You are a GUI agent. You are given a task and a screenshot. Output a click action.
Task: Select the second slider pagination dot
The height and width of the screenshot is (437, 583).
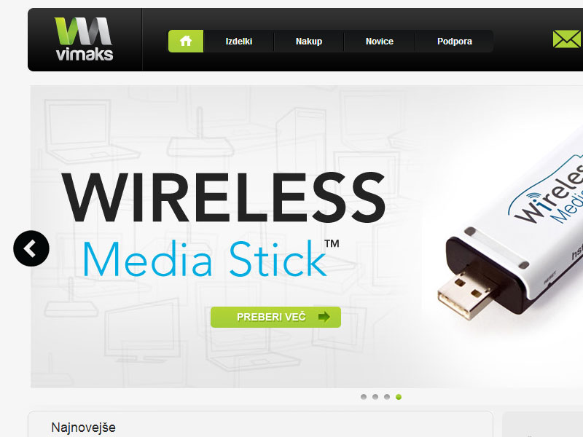coord(375,397)
